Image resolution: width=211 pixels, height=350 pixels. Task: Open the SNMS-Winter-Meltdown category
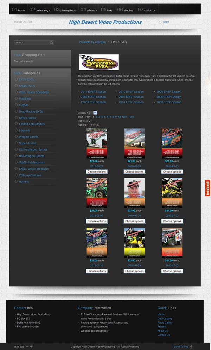34,169
